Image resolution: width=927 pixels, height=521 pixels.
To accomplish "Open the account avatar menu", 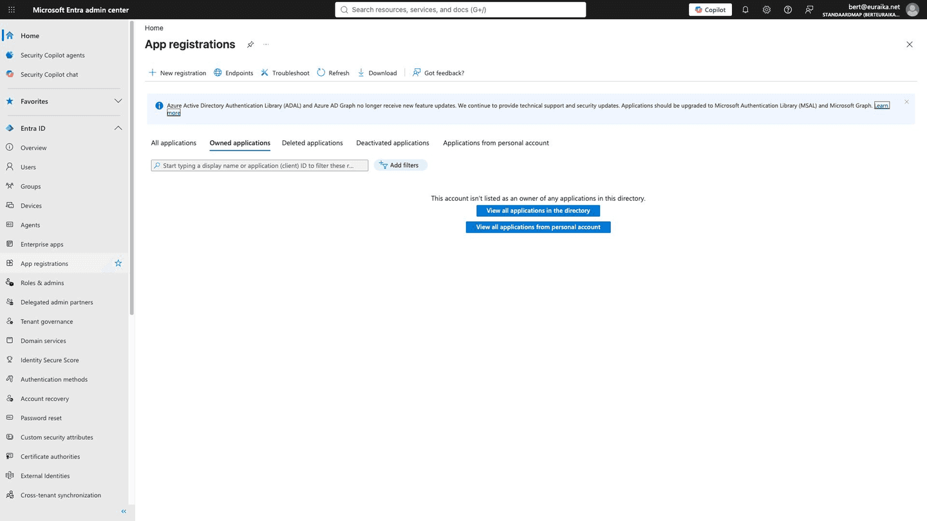I will tap(912, 10).
